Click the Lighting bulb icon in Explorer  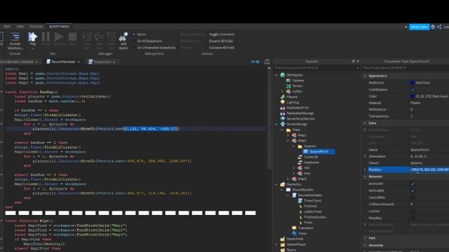[x=283, y=102]
